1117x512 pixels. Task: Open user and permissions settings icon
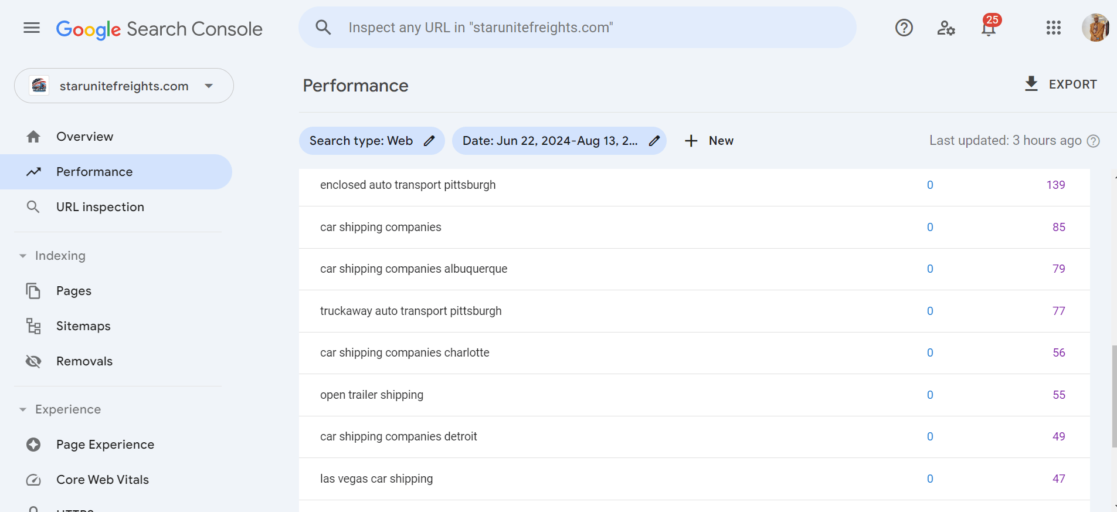[946, 28]
